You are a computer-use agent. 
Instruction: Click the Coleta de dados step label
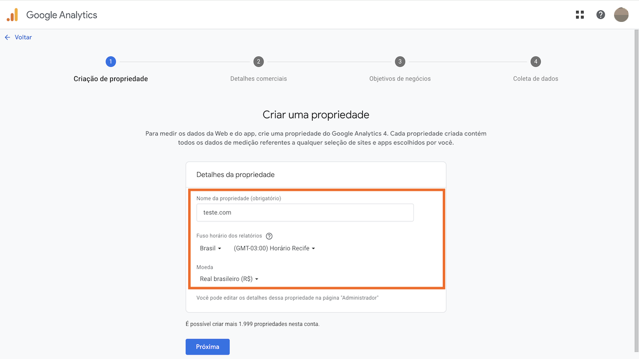tap(535, 78)
